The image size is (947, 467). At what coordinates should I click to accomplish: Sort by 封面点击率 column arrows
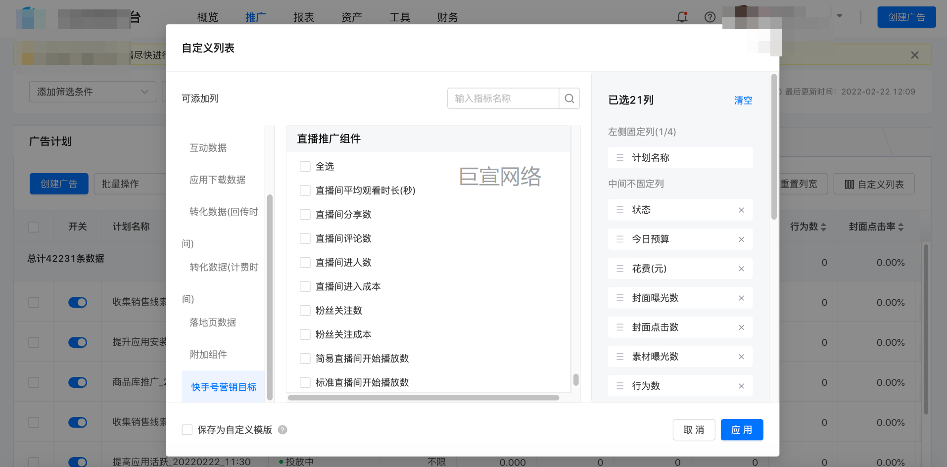click(x=900, y=227)
